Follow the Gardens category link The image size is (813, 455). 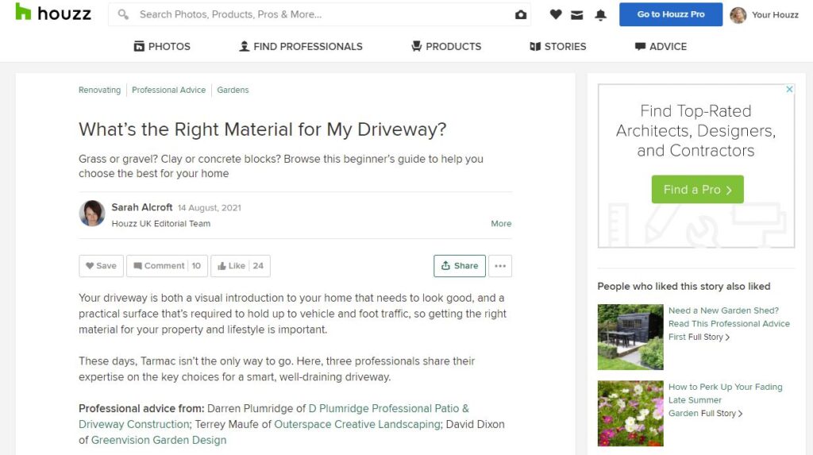pos(233,90)
